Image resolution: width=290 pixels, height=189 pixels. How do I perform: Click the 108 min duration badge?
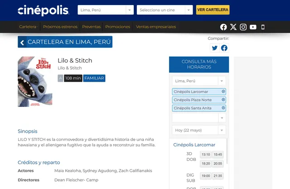point(73,78)
